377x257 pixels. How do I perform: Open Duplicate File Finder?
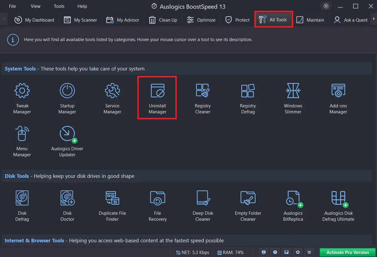[113, 206]
